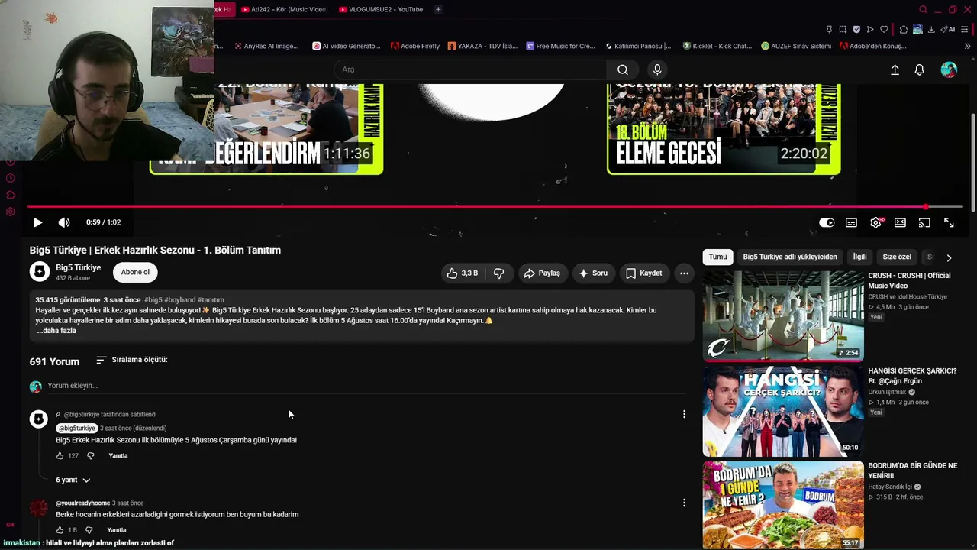Click the red video progress bar
Viewport: 977px width, 550px height.
tap(495, 206)
